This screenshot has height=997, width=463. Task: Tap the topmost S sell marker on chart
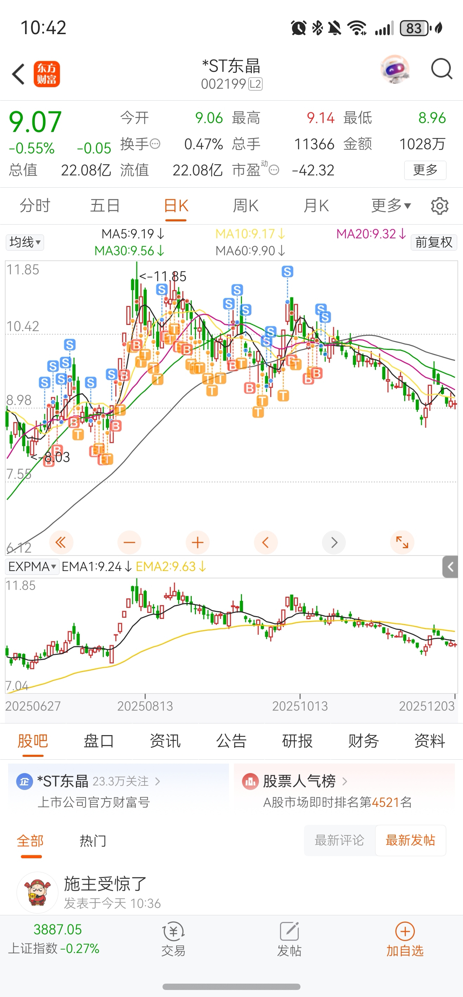[287, 272]
